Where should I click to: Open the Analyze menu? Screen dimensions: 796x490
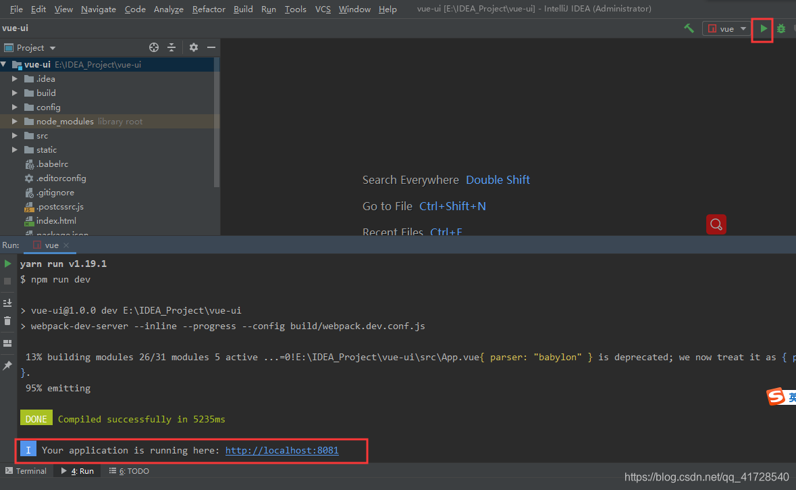169,9
